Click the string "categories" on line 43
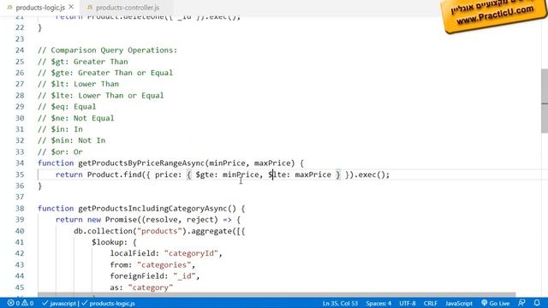Viewport: 548px width, 308px height. click(x=164, y=264)
